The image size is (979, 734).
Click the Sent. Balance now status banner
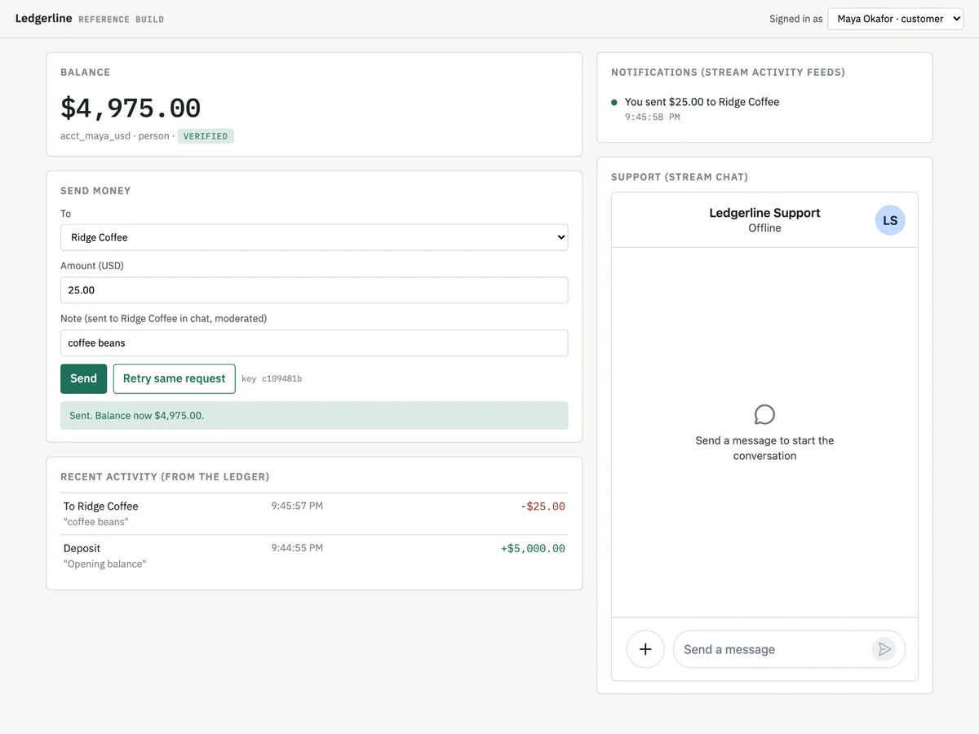314,415
